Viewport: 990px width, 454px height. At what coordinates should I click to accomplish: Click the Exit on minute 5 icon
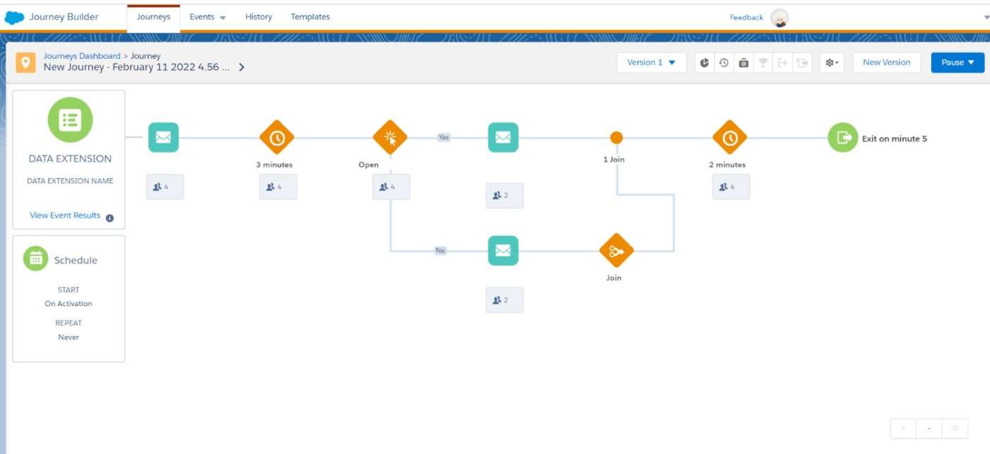tap(843, 137)
